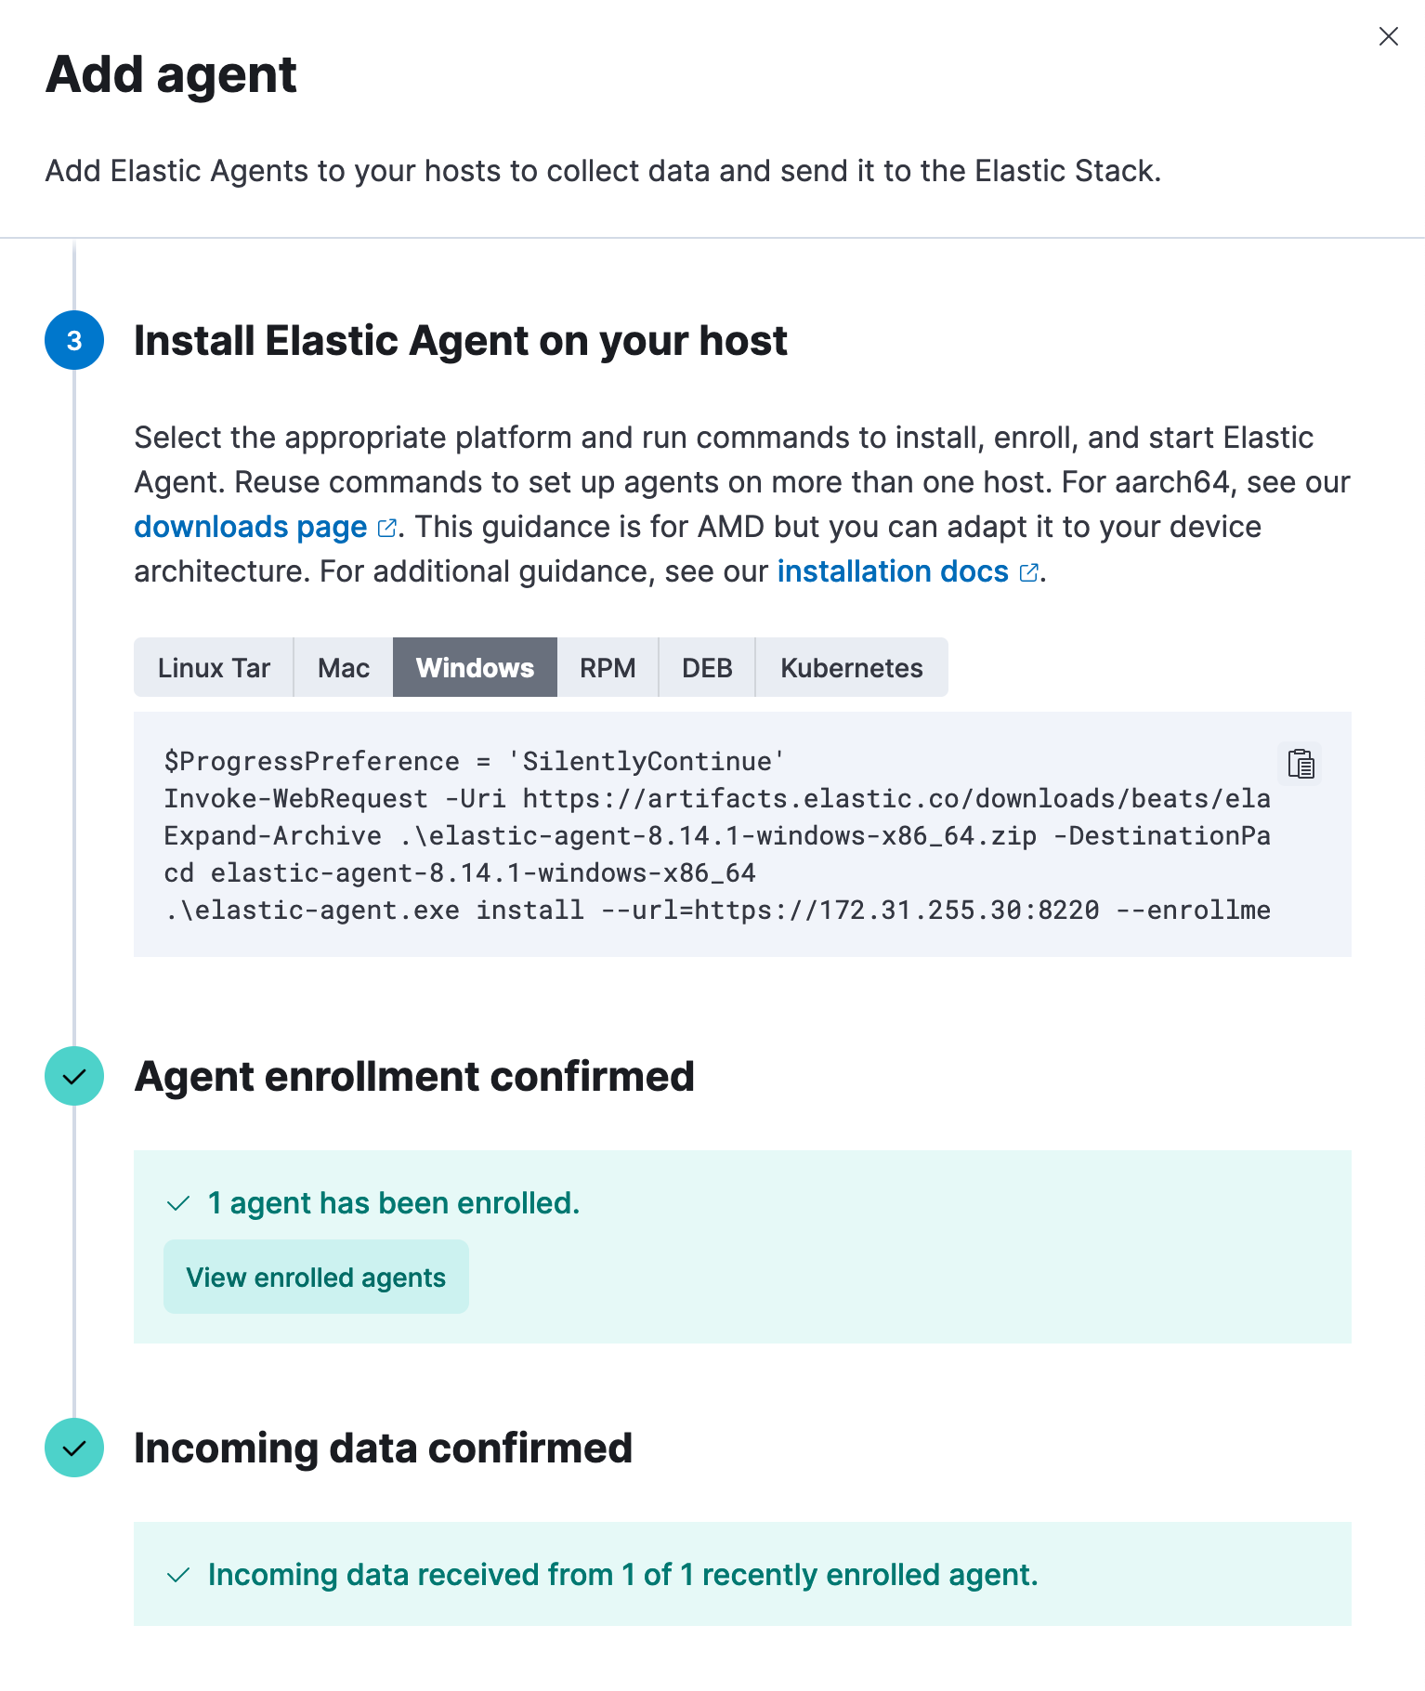This screenshot has height=1691, width=1425.
Task: Open the Kubernetes platform tab
Action: click(852, 667)
